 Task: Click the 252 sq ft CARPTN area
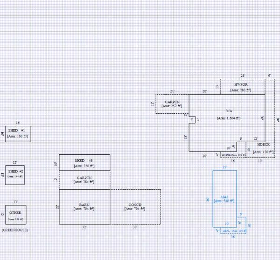point(172,103)
